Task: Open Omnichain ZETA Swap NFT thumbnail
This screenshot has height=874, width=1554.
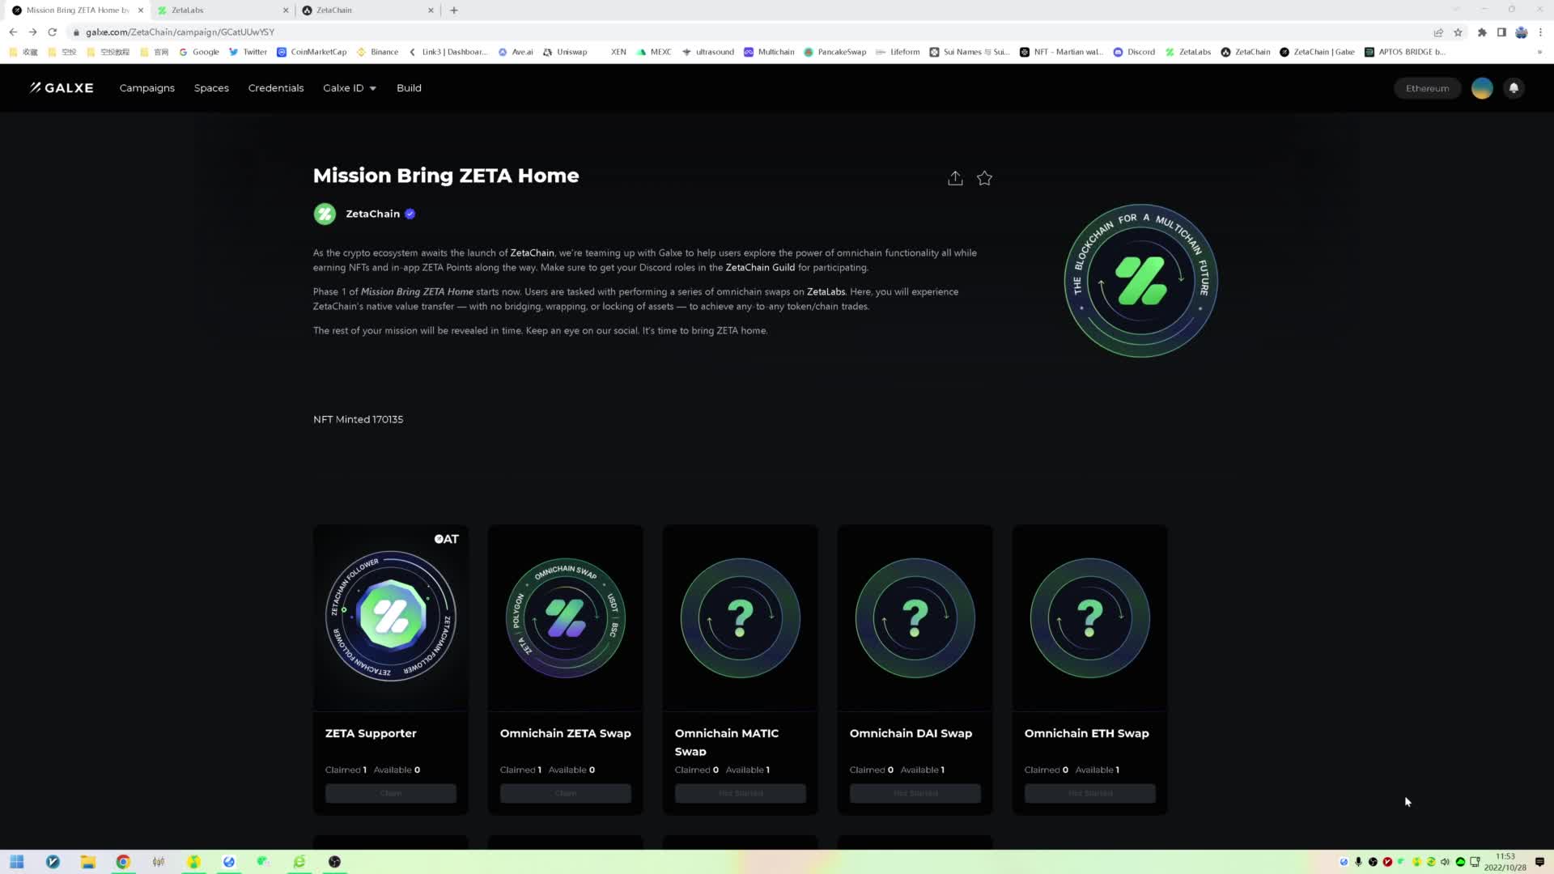Action: tap(566, 617)
